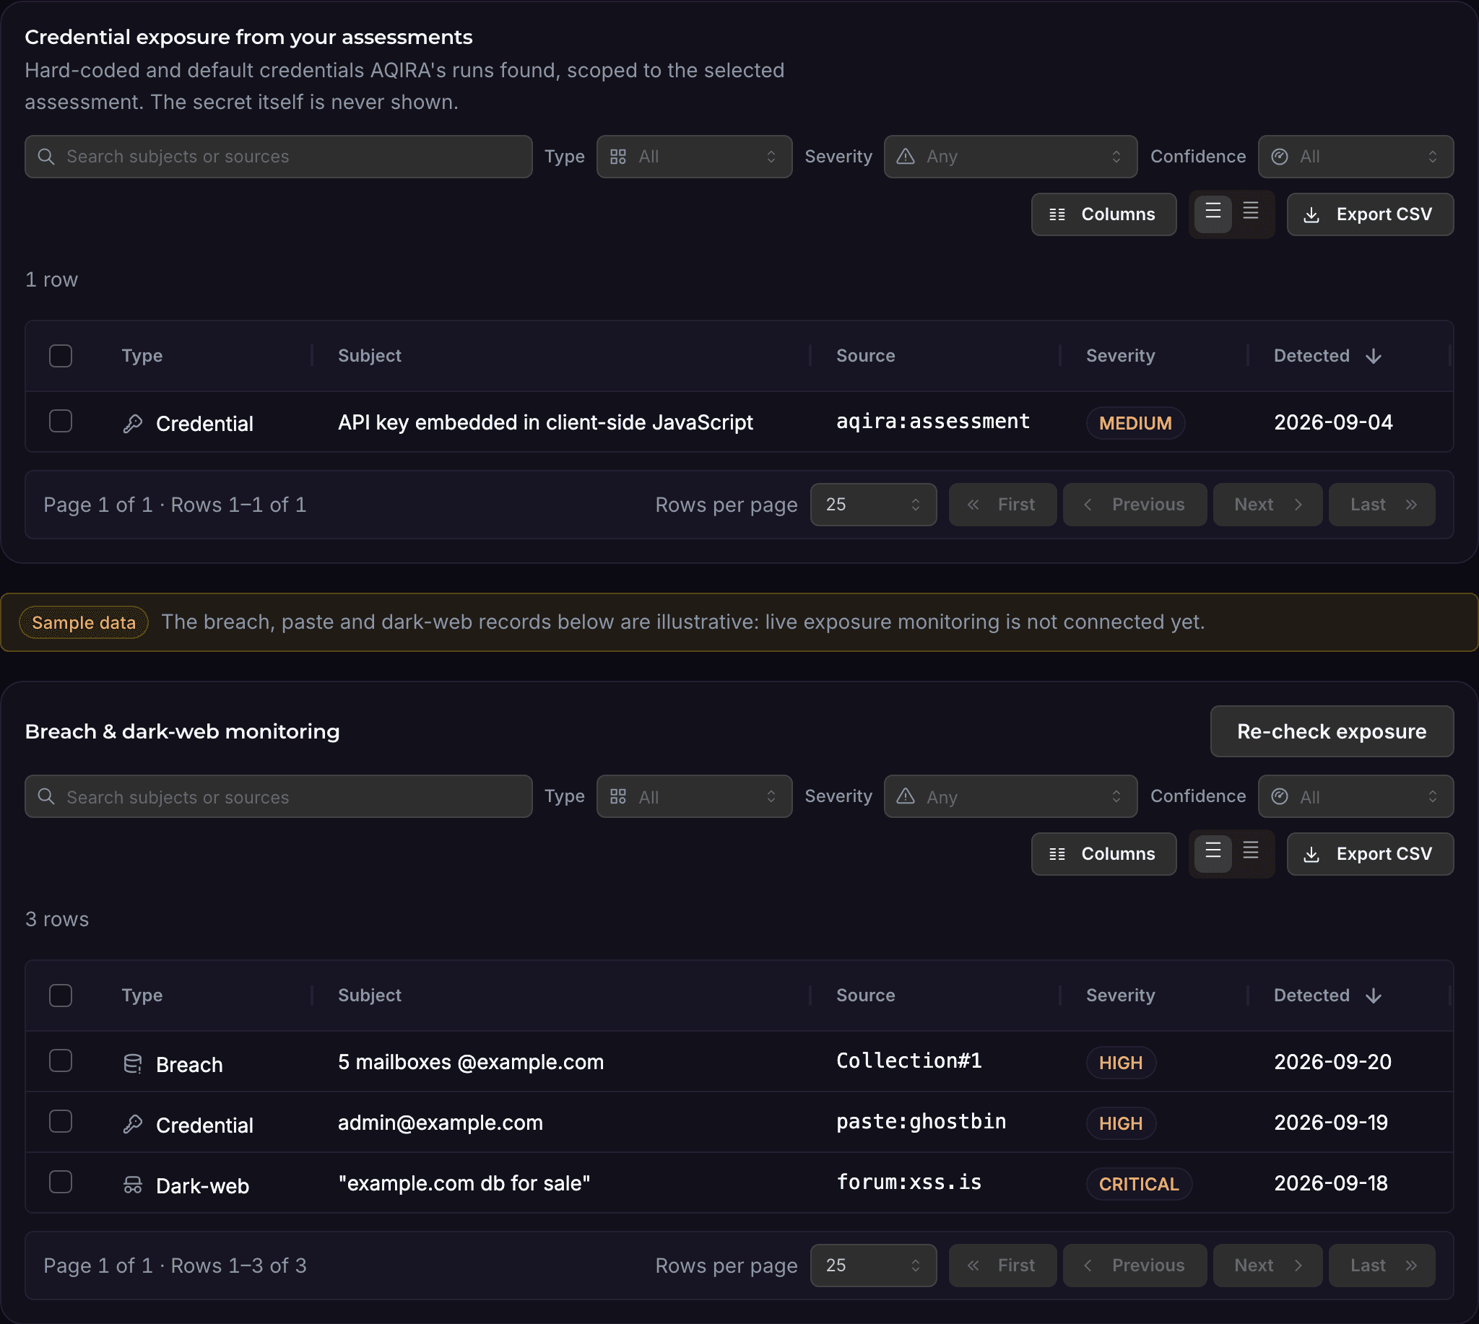This screenshot has height=1324, width=1479.
Task: Click the incognito icon on the Dark-web row
Action: click(132, 1185)
